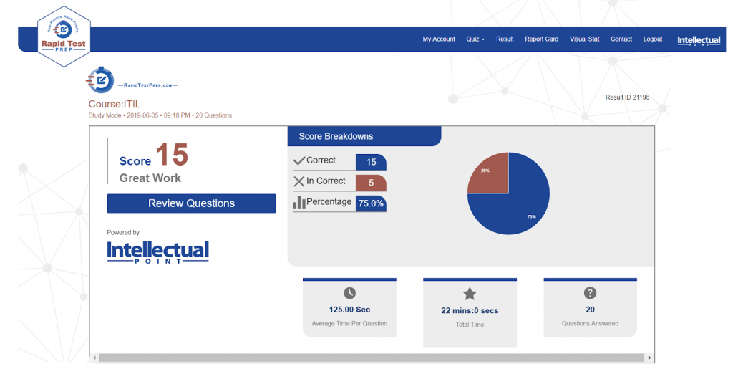Click the Score Breakdowns header
Image resolution: width=733 pixels, height=369 pixels.
[364, 137]
